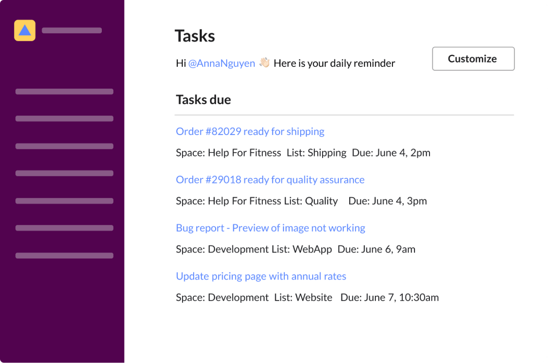Open Order #29018 quality assurance task
This screenshot has width=548, height=363.
[x=270, y=180]
